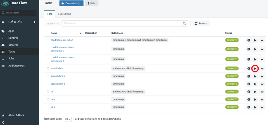Change items per page dropdown

68,119
